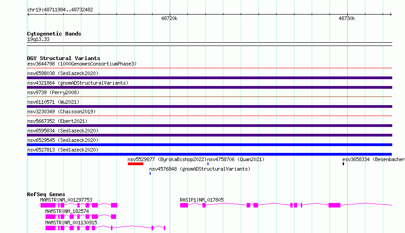Click the first RASIP1 exon block
405x233 pixels.
click(184, 205)
